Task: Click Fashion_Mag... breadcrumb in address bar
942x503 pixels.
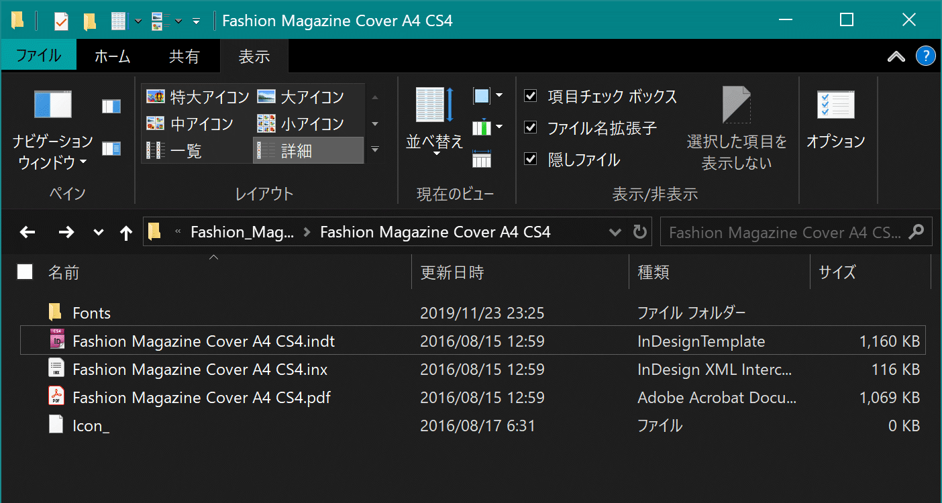Action: click(242, 232)
